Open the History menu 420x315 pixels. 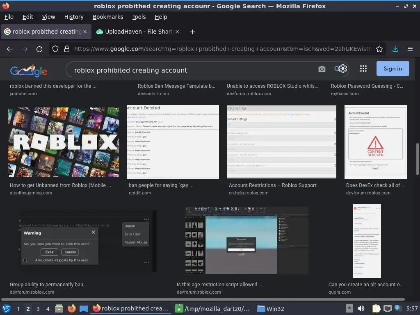[74, 17]
